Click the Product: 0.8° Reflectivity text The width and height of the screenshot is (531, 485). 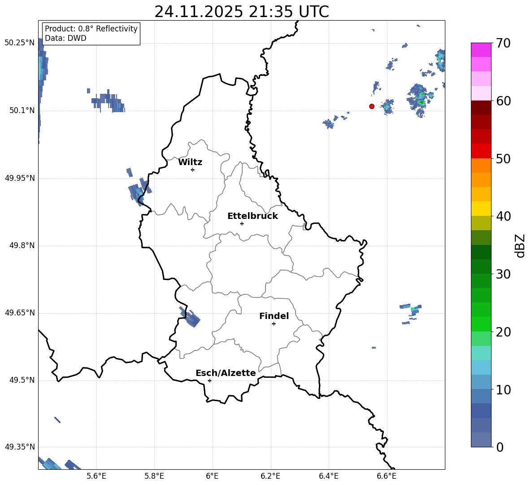click(91, 29)
